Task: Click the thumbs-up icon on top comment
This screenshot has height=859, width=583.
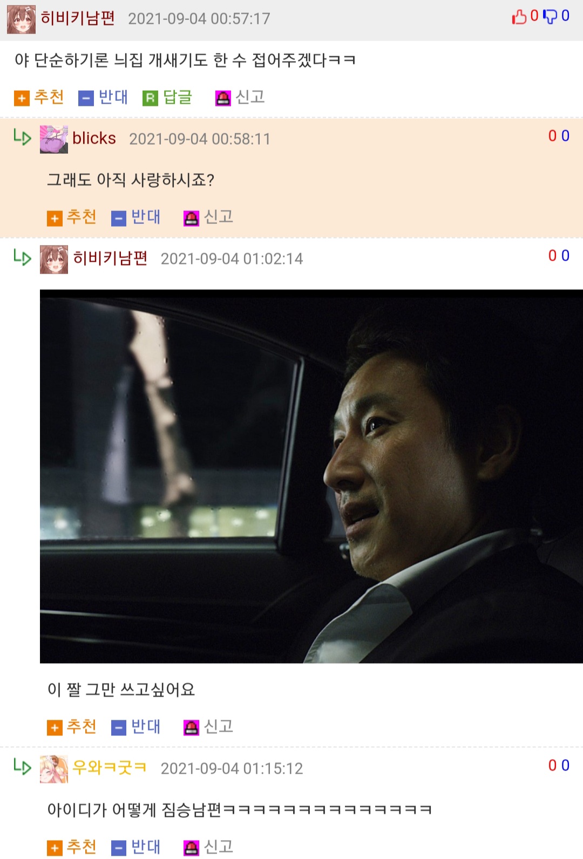Action: click(x=519, y=17)
